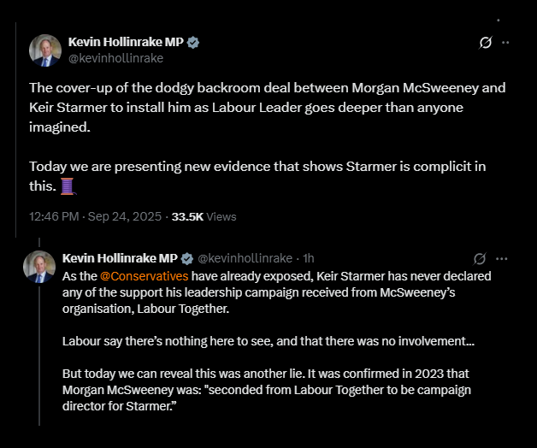Expand the reply's three-dot more menu
The image size is (537, 448).
coord(502,258)
